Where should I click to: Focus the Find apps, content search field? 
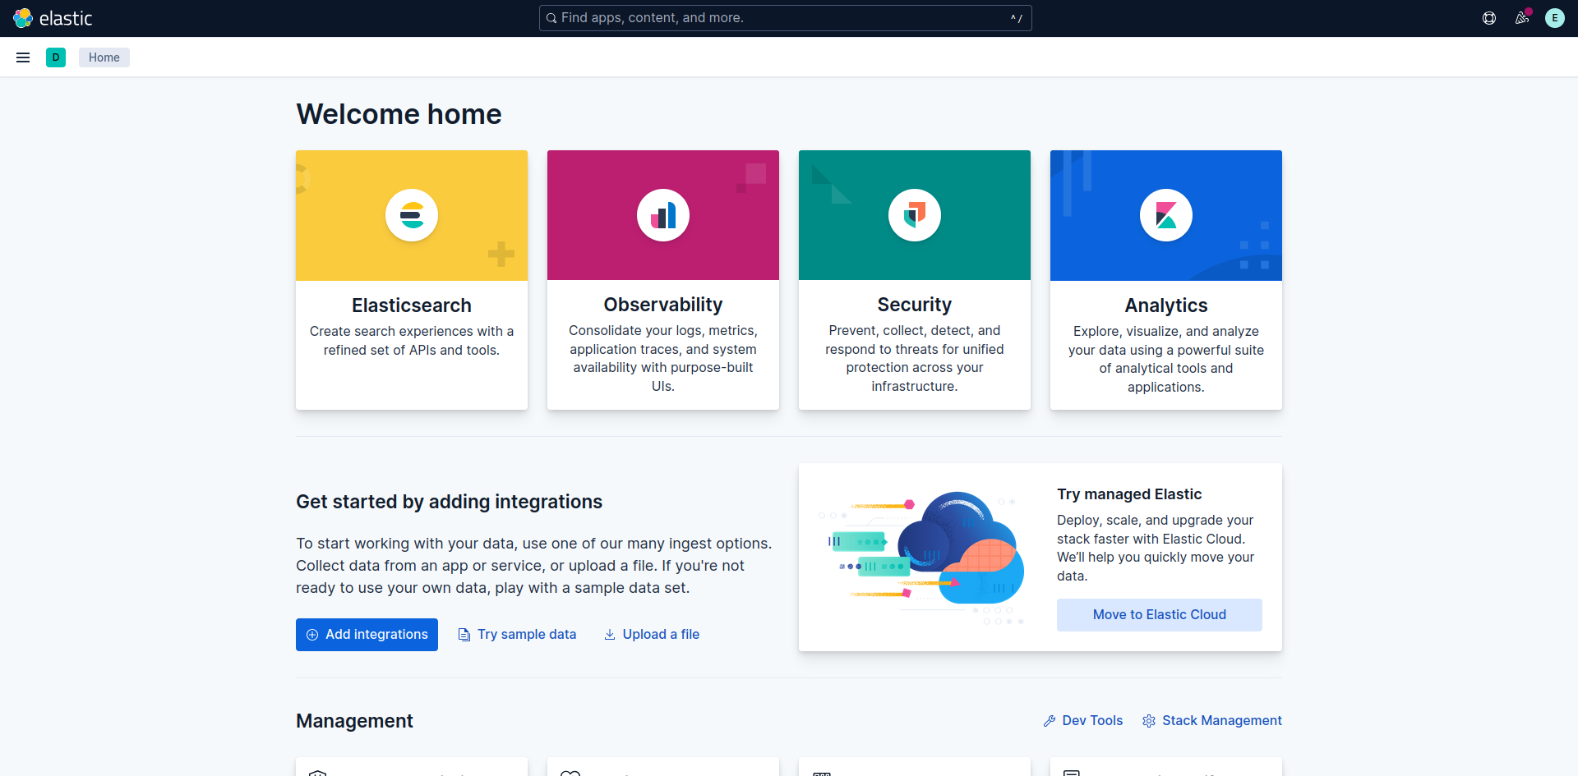pos(785,18)
